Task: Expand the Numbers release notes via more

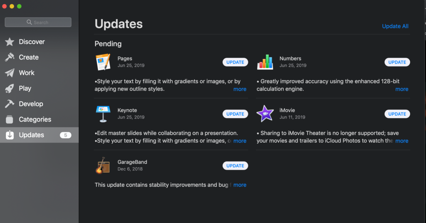Action: (401, 89)
